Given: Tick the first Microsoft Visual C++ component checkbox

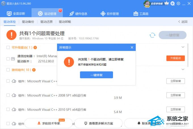Looking at the screenshot, I should point(8,81).
